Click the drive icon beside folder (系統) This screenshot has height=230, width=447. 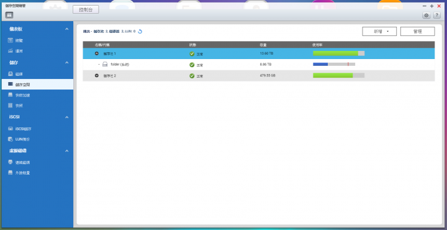click(x=105, y=65)
